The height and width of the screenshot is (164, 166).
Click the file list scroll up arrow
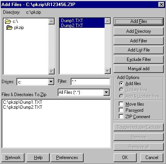(x=108, y=21)
